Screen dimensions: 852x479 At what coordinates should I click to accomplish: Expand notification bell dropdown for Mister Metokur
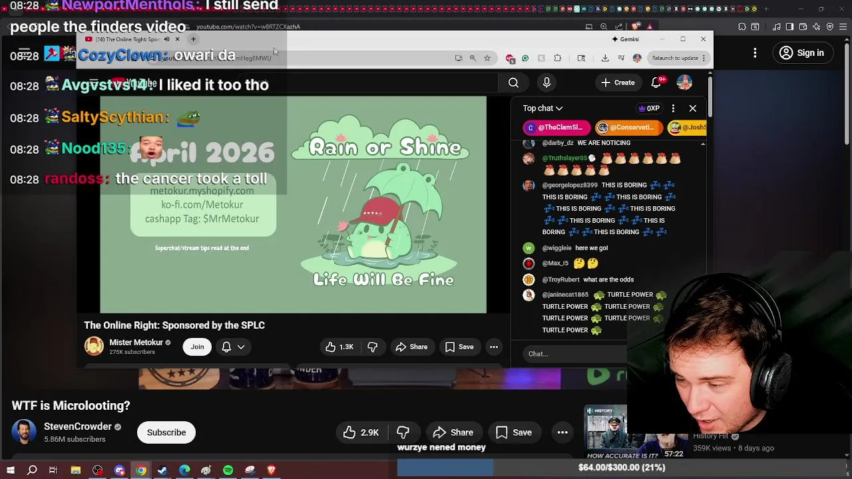pyautogui.click(x=233, y=347)
